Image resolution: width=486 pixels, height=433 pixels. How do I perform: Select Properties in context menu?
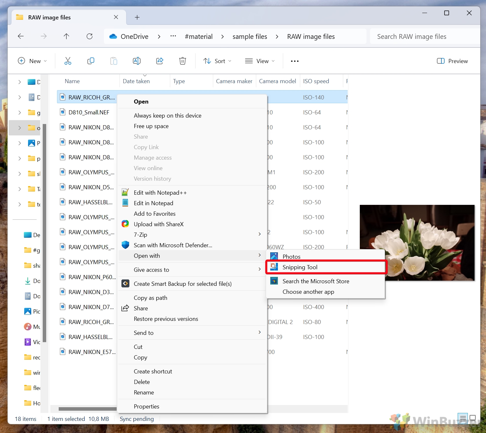[x=192, y=406]
